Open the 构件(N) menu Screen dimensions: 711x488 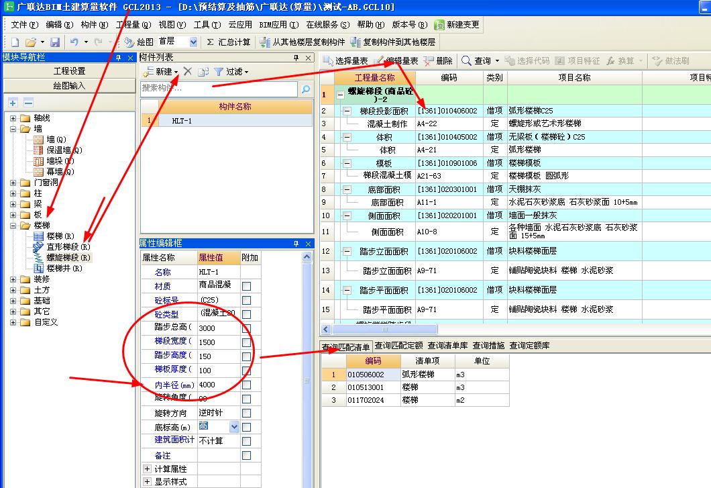[95, 25]
